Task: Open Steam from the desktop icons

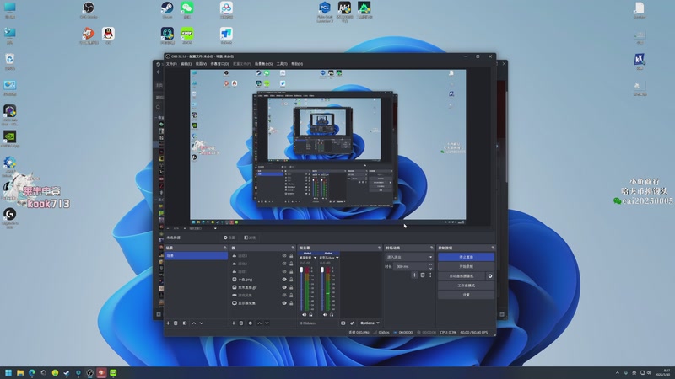Action: (x=167, y=9)
